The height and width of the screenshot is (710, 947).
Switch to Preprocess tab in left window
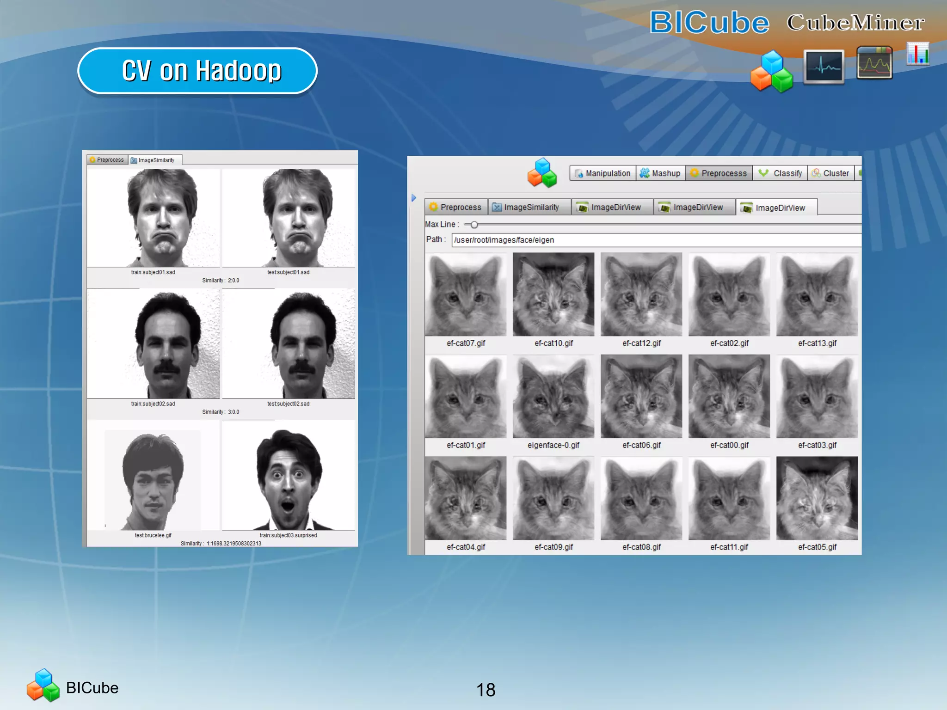click(x=107, y=160)
